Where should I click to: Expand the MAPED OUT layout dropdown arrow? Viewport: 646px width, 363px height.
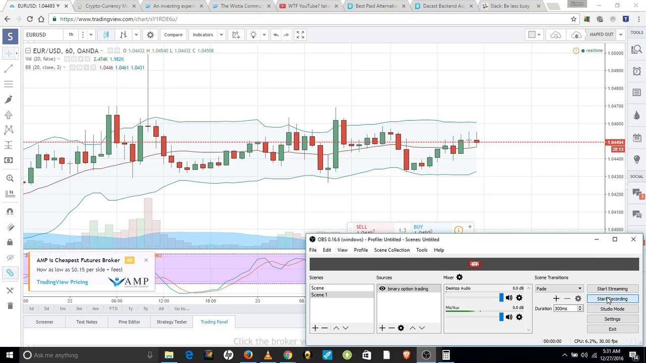click(620, 35)
